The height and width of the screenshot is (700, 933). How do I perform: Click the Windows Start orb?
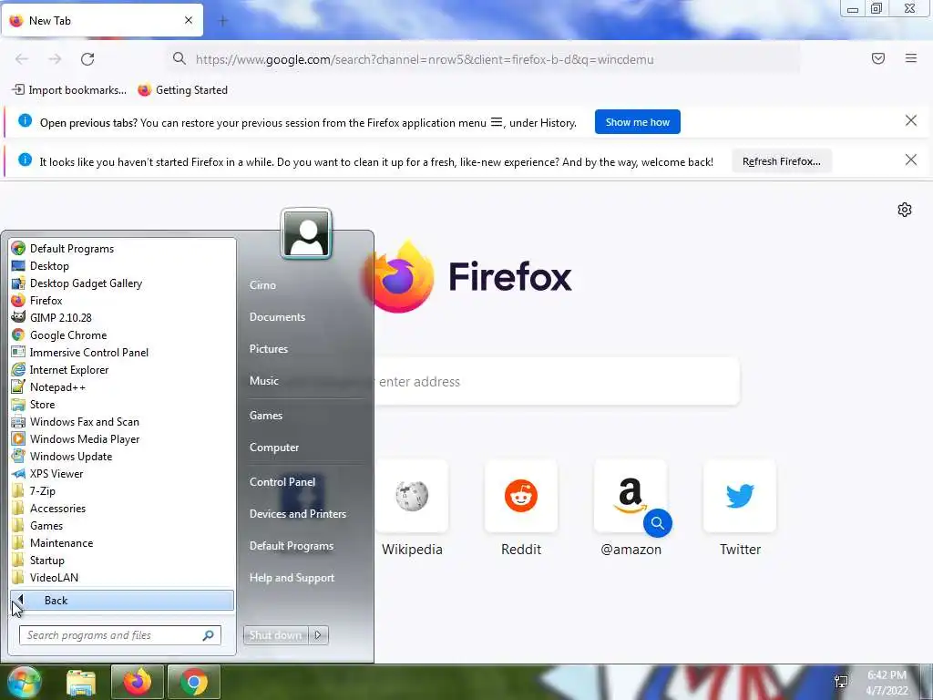(23, 682)
